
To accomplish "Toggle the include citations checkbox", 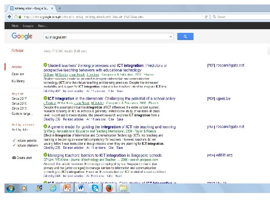I will pos(14,145).
